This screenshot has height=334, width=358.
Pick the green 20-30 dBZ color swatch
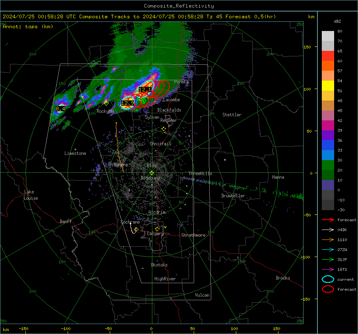point(328,165)
